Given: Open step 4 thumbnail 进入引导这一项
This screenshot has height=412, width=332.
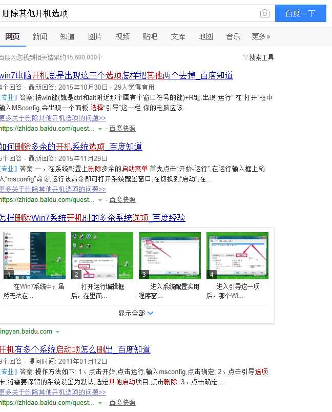Looking at the screenshot, I should [x=237, y=255].
